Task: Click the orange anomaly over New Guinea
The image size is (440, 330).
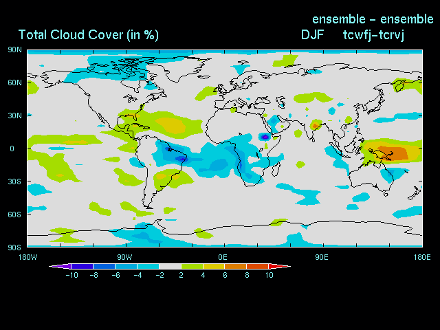Action: pyautogui.click(x=394, y=153)
